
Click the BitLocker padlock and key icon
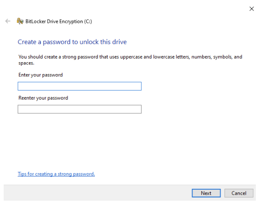20,21
